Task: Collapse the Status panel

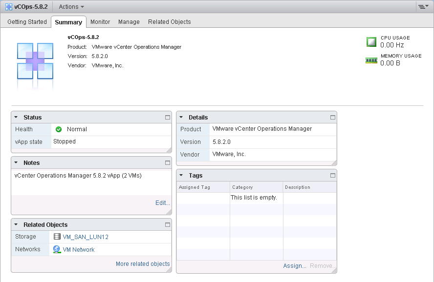Action: 16,118
